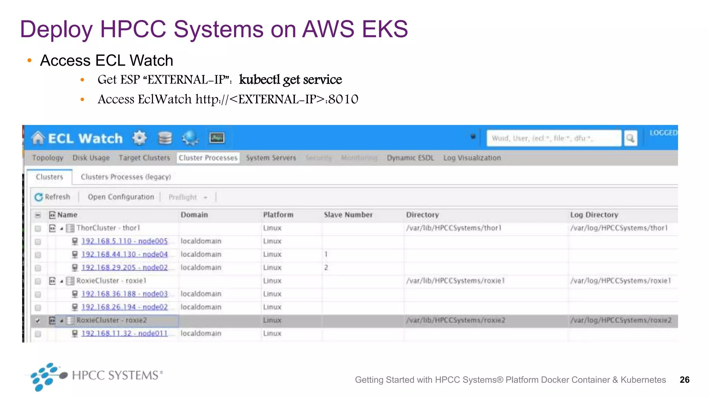709x398 pixels.
Task: Select the Clusters sub-tab
Action: 50,177
